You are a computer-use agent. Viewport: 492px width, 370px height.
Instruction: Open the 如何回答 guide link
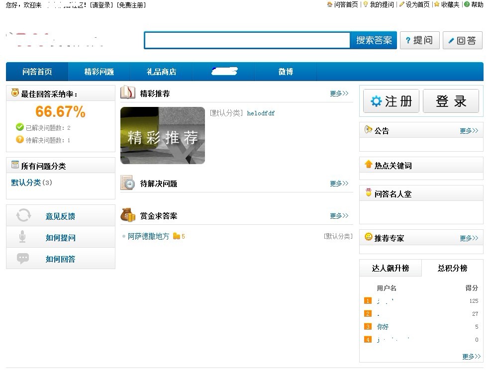[60, 259]
